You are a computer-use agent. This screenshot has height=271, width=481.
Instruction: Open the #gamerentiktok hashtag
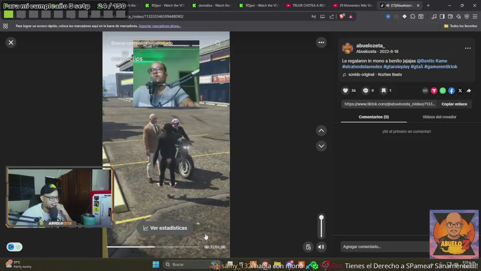tap(441, 67)
